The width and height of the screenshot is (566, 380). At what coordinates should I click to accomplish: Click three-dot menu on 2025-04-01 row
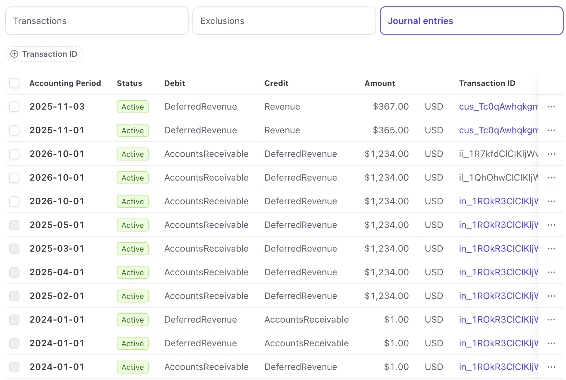pyautogui.click(x=551, y=272)
